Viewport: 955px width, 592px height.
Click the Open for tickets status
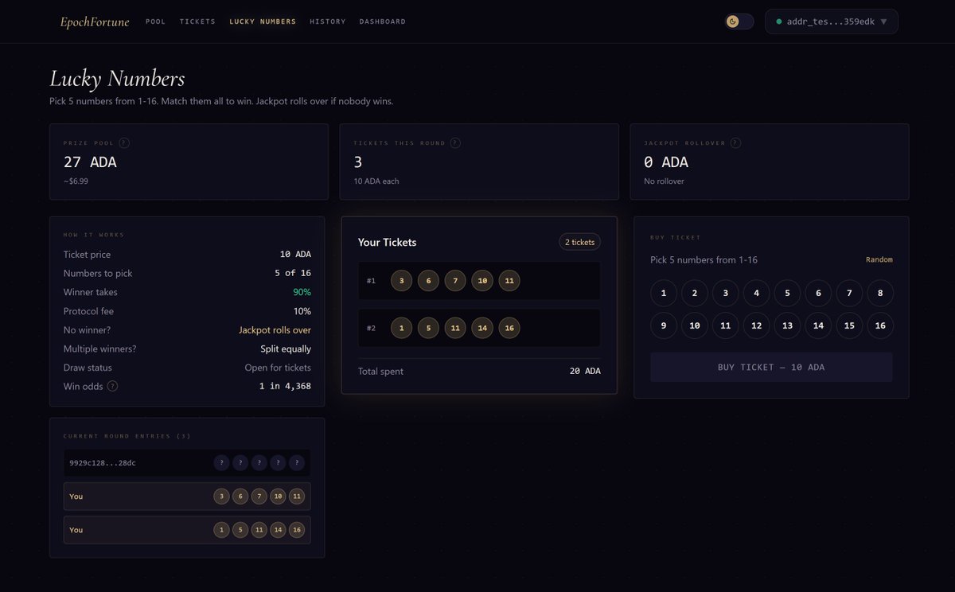[278, 368]
